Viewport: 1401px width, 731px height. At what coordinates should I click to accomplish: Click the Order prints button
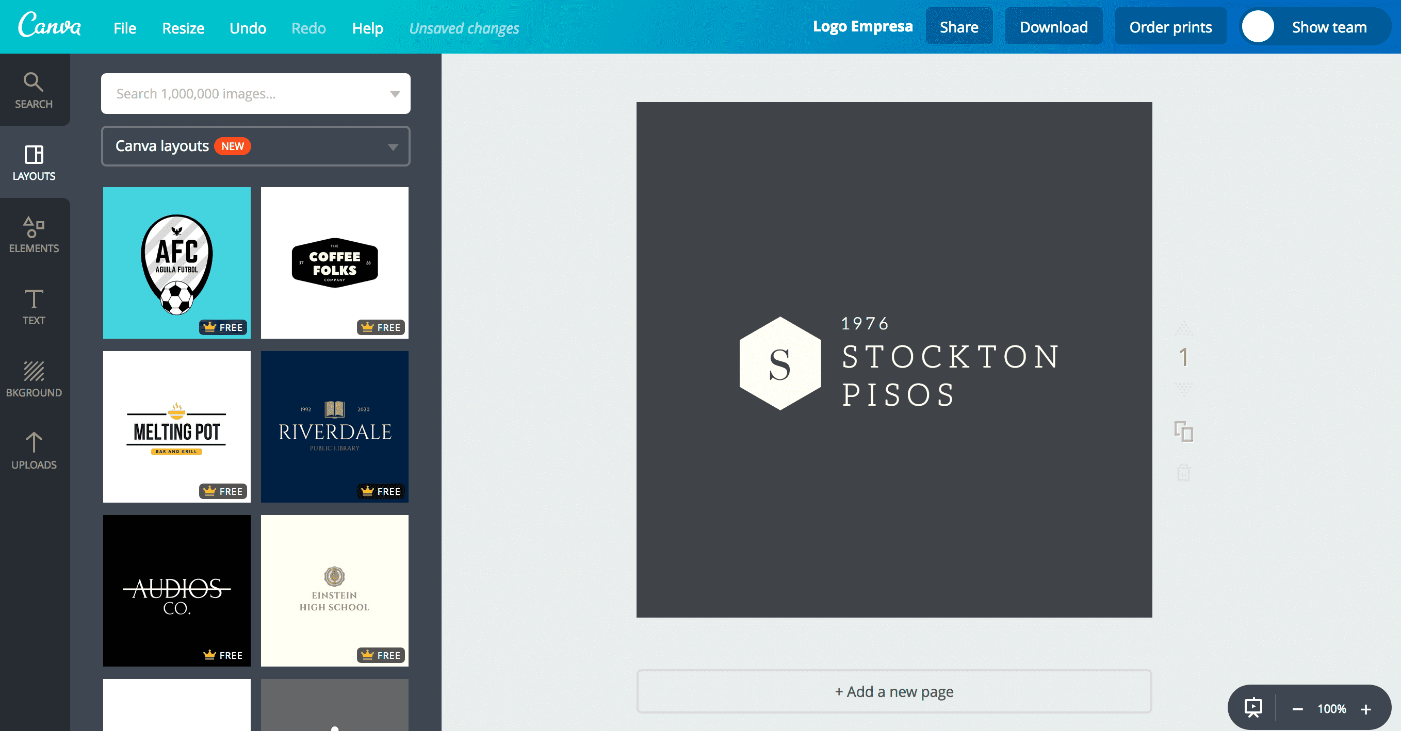click(x=1170, y=26)
